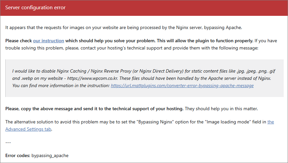This screenshot has width=288, height=163.
Task: Click "You can find more information in the instruction" text
Action: [61, 85]
